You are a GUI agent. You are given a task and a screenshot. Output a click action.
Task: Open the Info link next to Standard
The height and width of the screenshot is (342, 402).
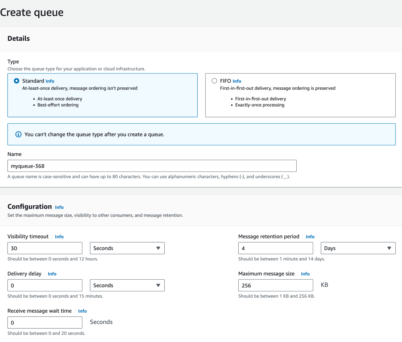[x=50, y=81]
